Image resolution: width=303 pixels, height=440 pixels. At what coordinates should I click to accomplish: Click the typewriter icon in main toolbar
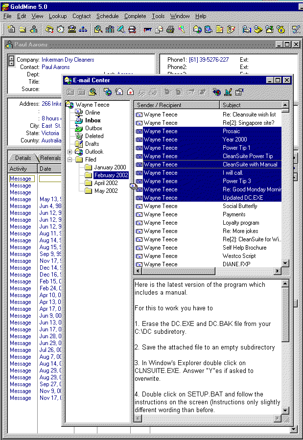tap(72, 29)
